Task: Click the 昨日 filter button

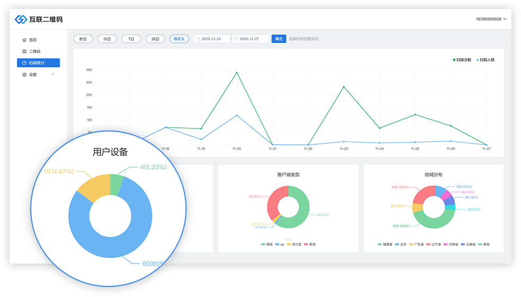Action: [x=83, y=39]
